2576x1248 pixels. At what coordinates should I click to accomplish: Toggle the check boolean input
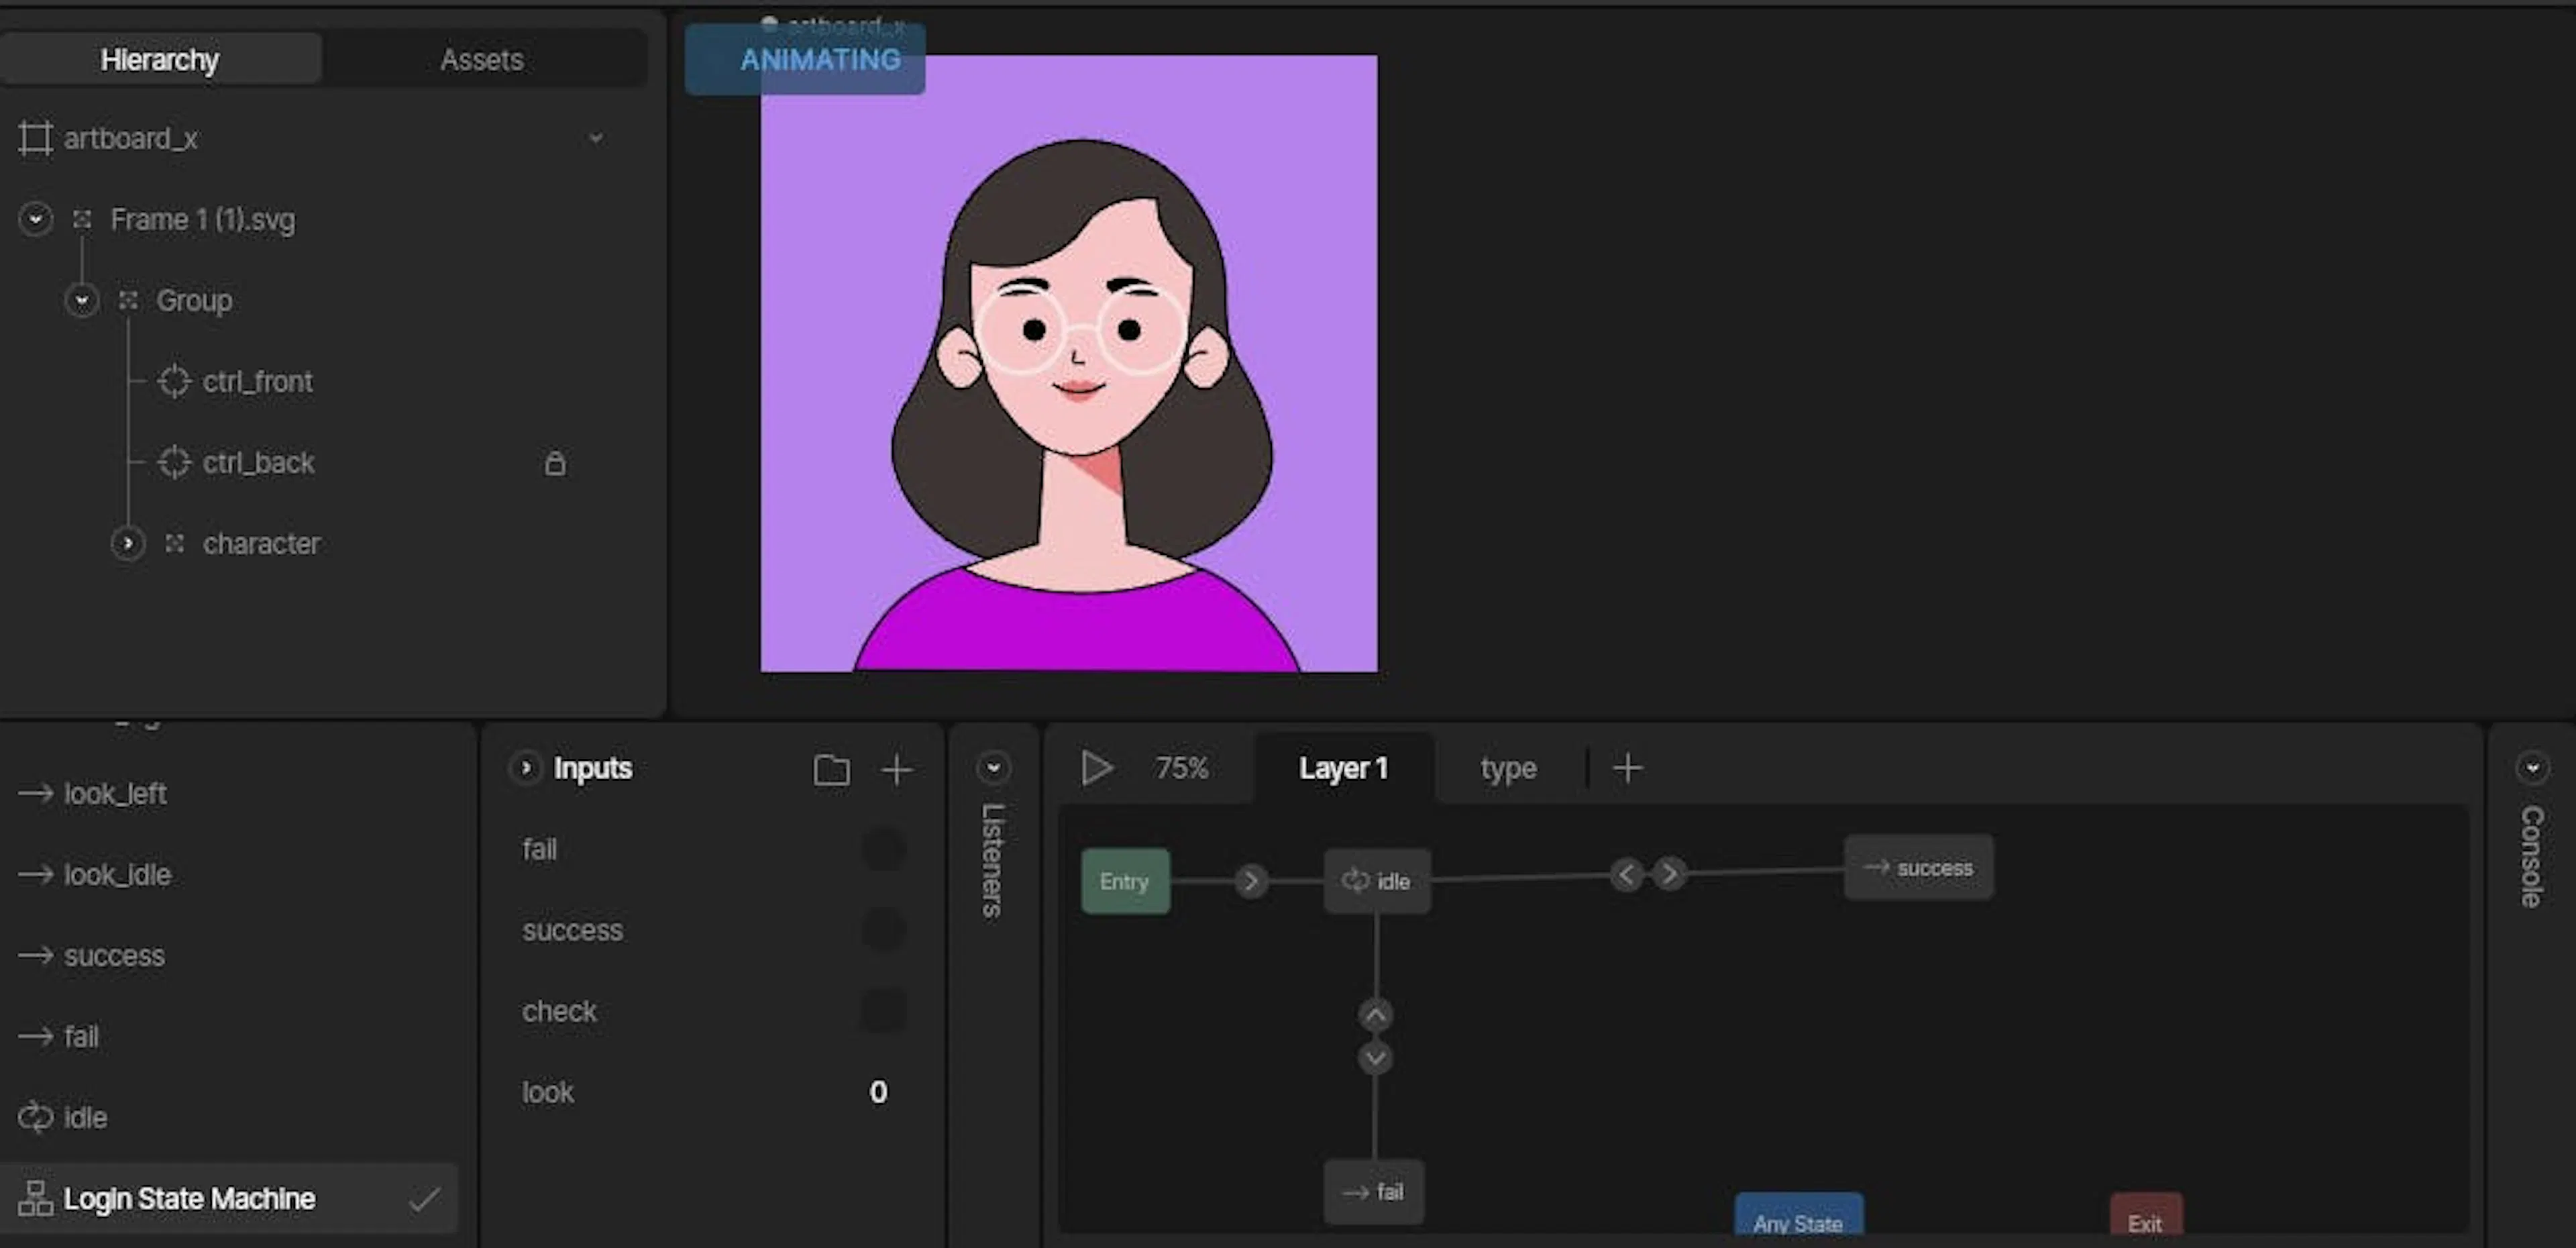coord(883,1011)
